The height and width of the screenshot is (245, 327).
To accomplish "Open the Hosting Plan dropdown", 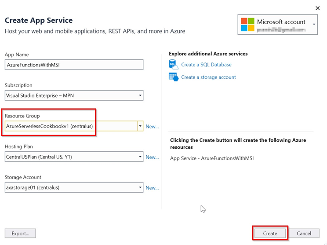I will 74,157.
